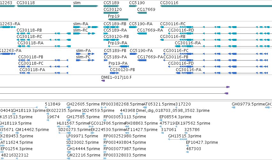Image resolution: width=272 pixels, height=160 pixels.
Task: Click the CG30116-RB transcript label
Action: (x=173, y=37)
